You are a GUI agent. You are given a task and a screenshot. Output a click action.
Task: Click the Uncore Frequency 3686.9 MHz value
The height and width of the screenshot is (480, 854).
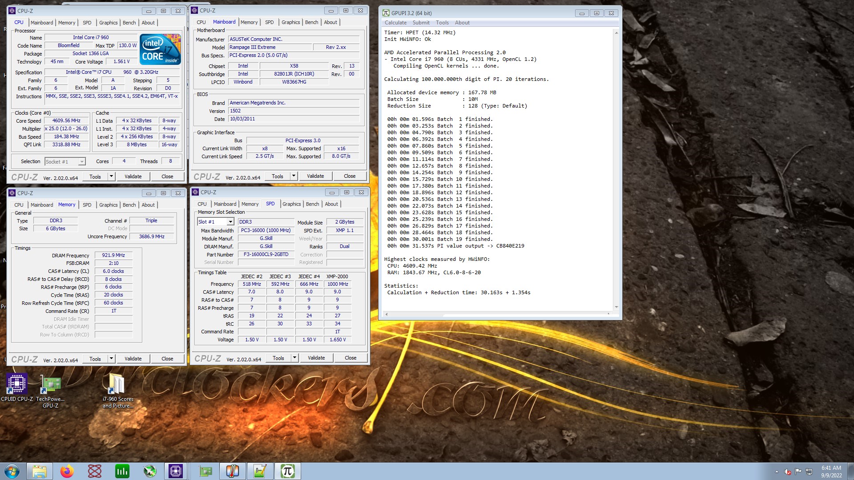coord(152,236)
